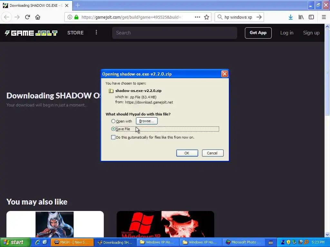
Task: Open the browser home page
Action: pyautogui.click(x=38, y=17)
